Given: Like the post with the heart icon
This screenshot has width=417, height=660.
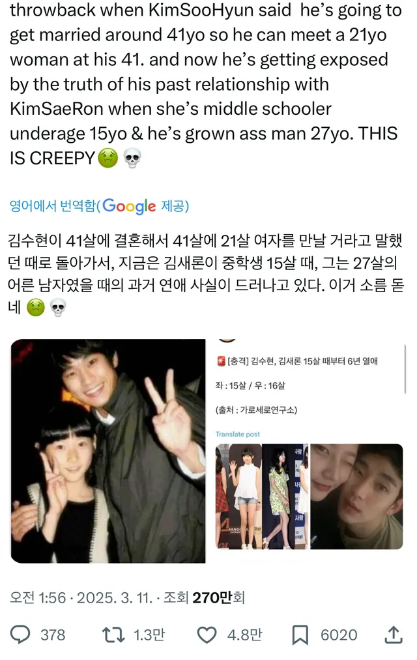Looking at the screenshot, I should pos(207,635).
